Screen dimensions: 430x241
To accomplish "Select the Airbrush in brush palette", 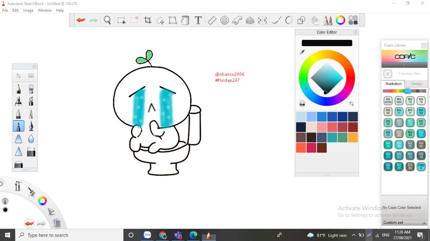I will coord(31,89).
